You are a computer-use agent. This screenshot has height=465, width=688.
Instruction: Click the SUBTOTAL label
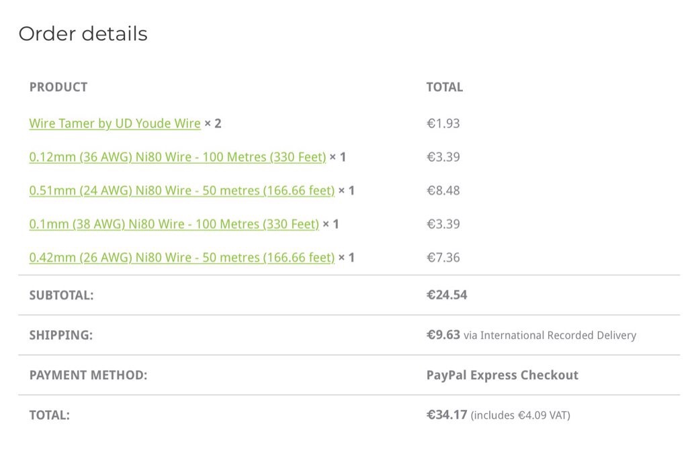61,295
